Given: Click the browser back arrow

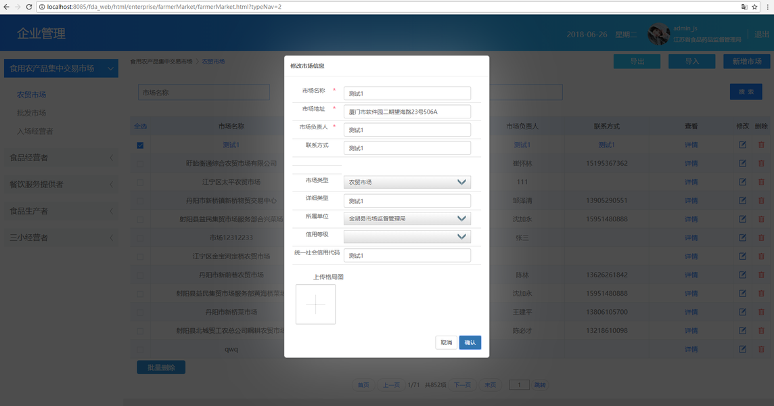Looking at the screenshot, I should [x=6, y=7].
